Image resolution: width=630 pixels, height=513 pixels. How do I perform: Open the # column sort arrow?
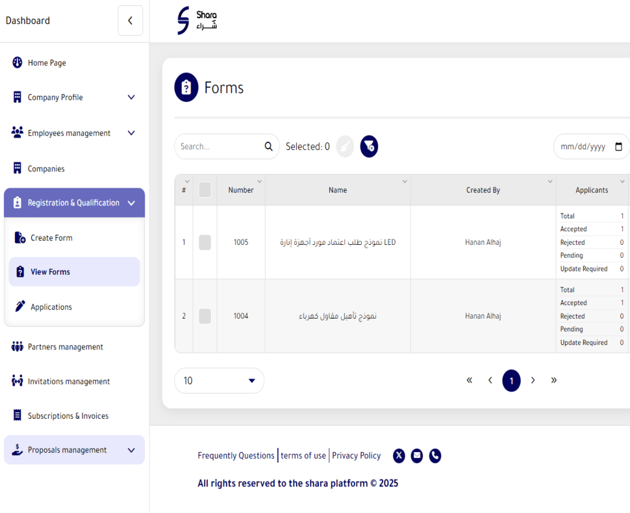tap(187, 182)
